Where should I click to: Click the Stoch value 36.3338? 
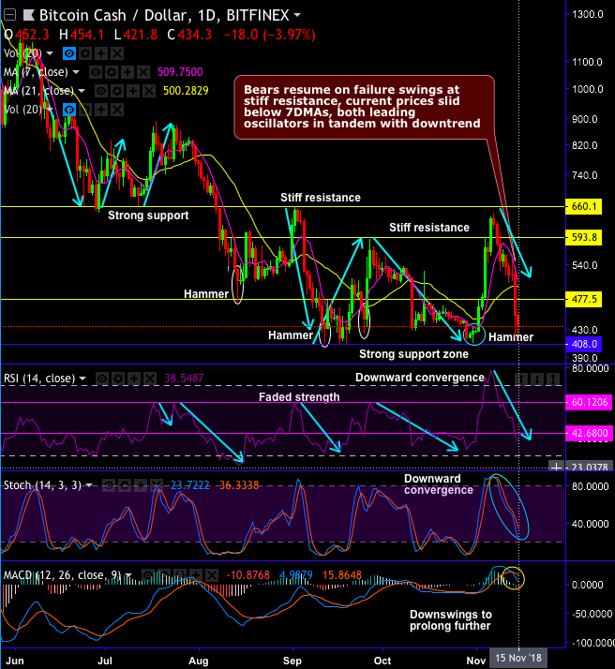point(239,485)
